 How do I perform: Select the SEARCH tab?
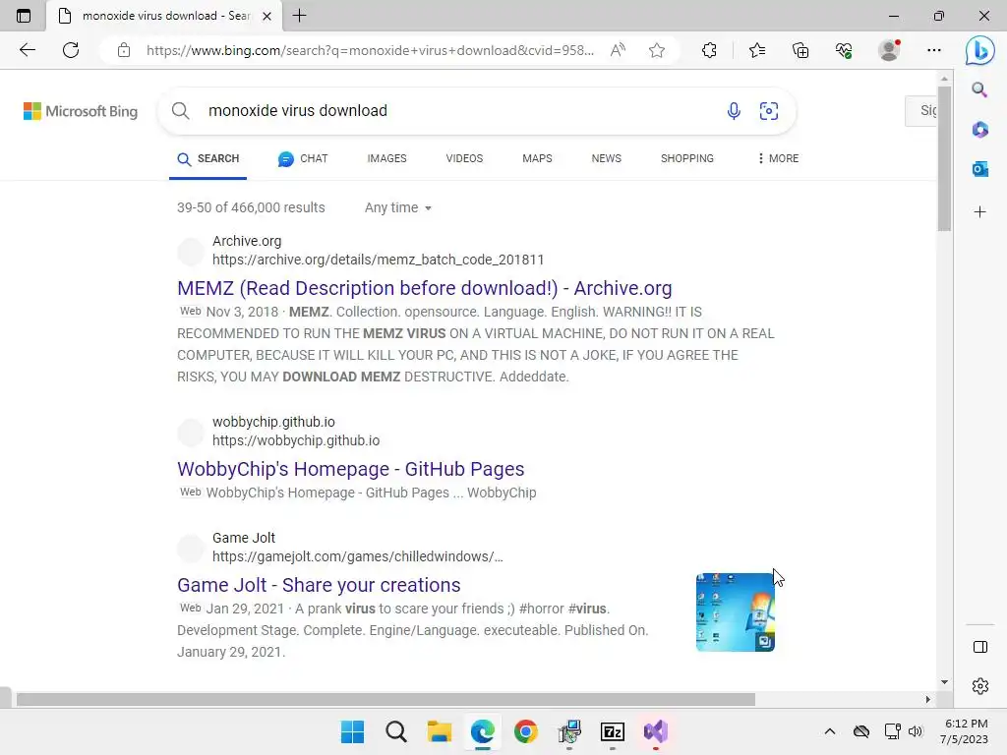208,158
